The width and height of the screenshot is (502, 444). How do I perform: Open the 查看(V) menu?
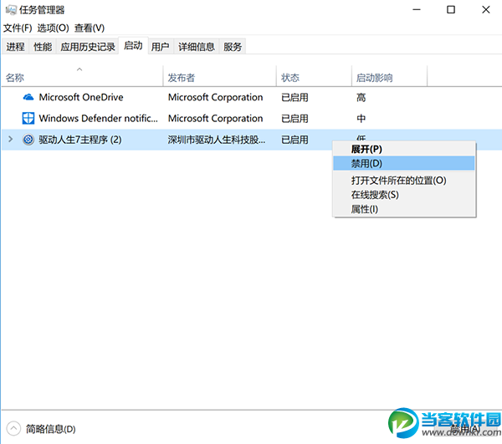click(90, 28)
